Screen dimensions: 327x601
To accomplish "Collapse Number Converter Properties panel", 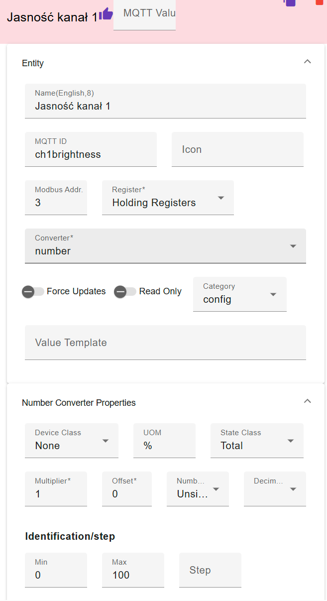I will [308, 401].
